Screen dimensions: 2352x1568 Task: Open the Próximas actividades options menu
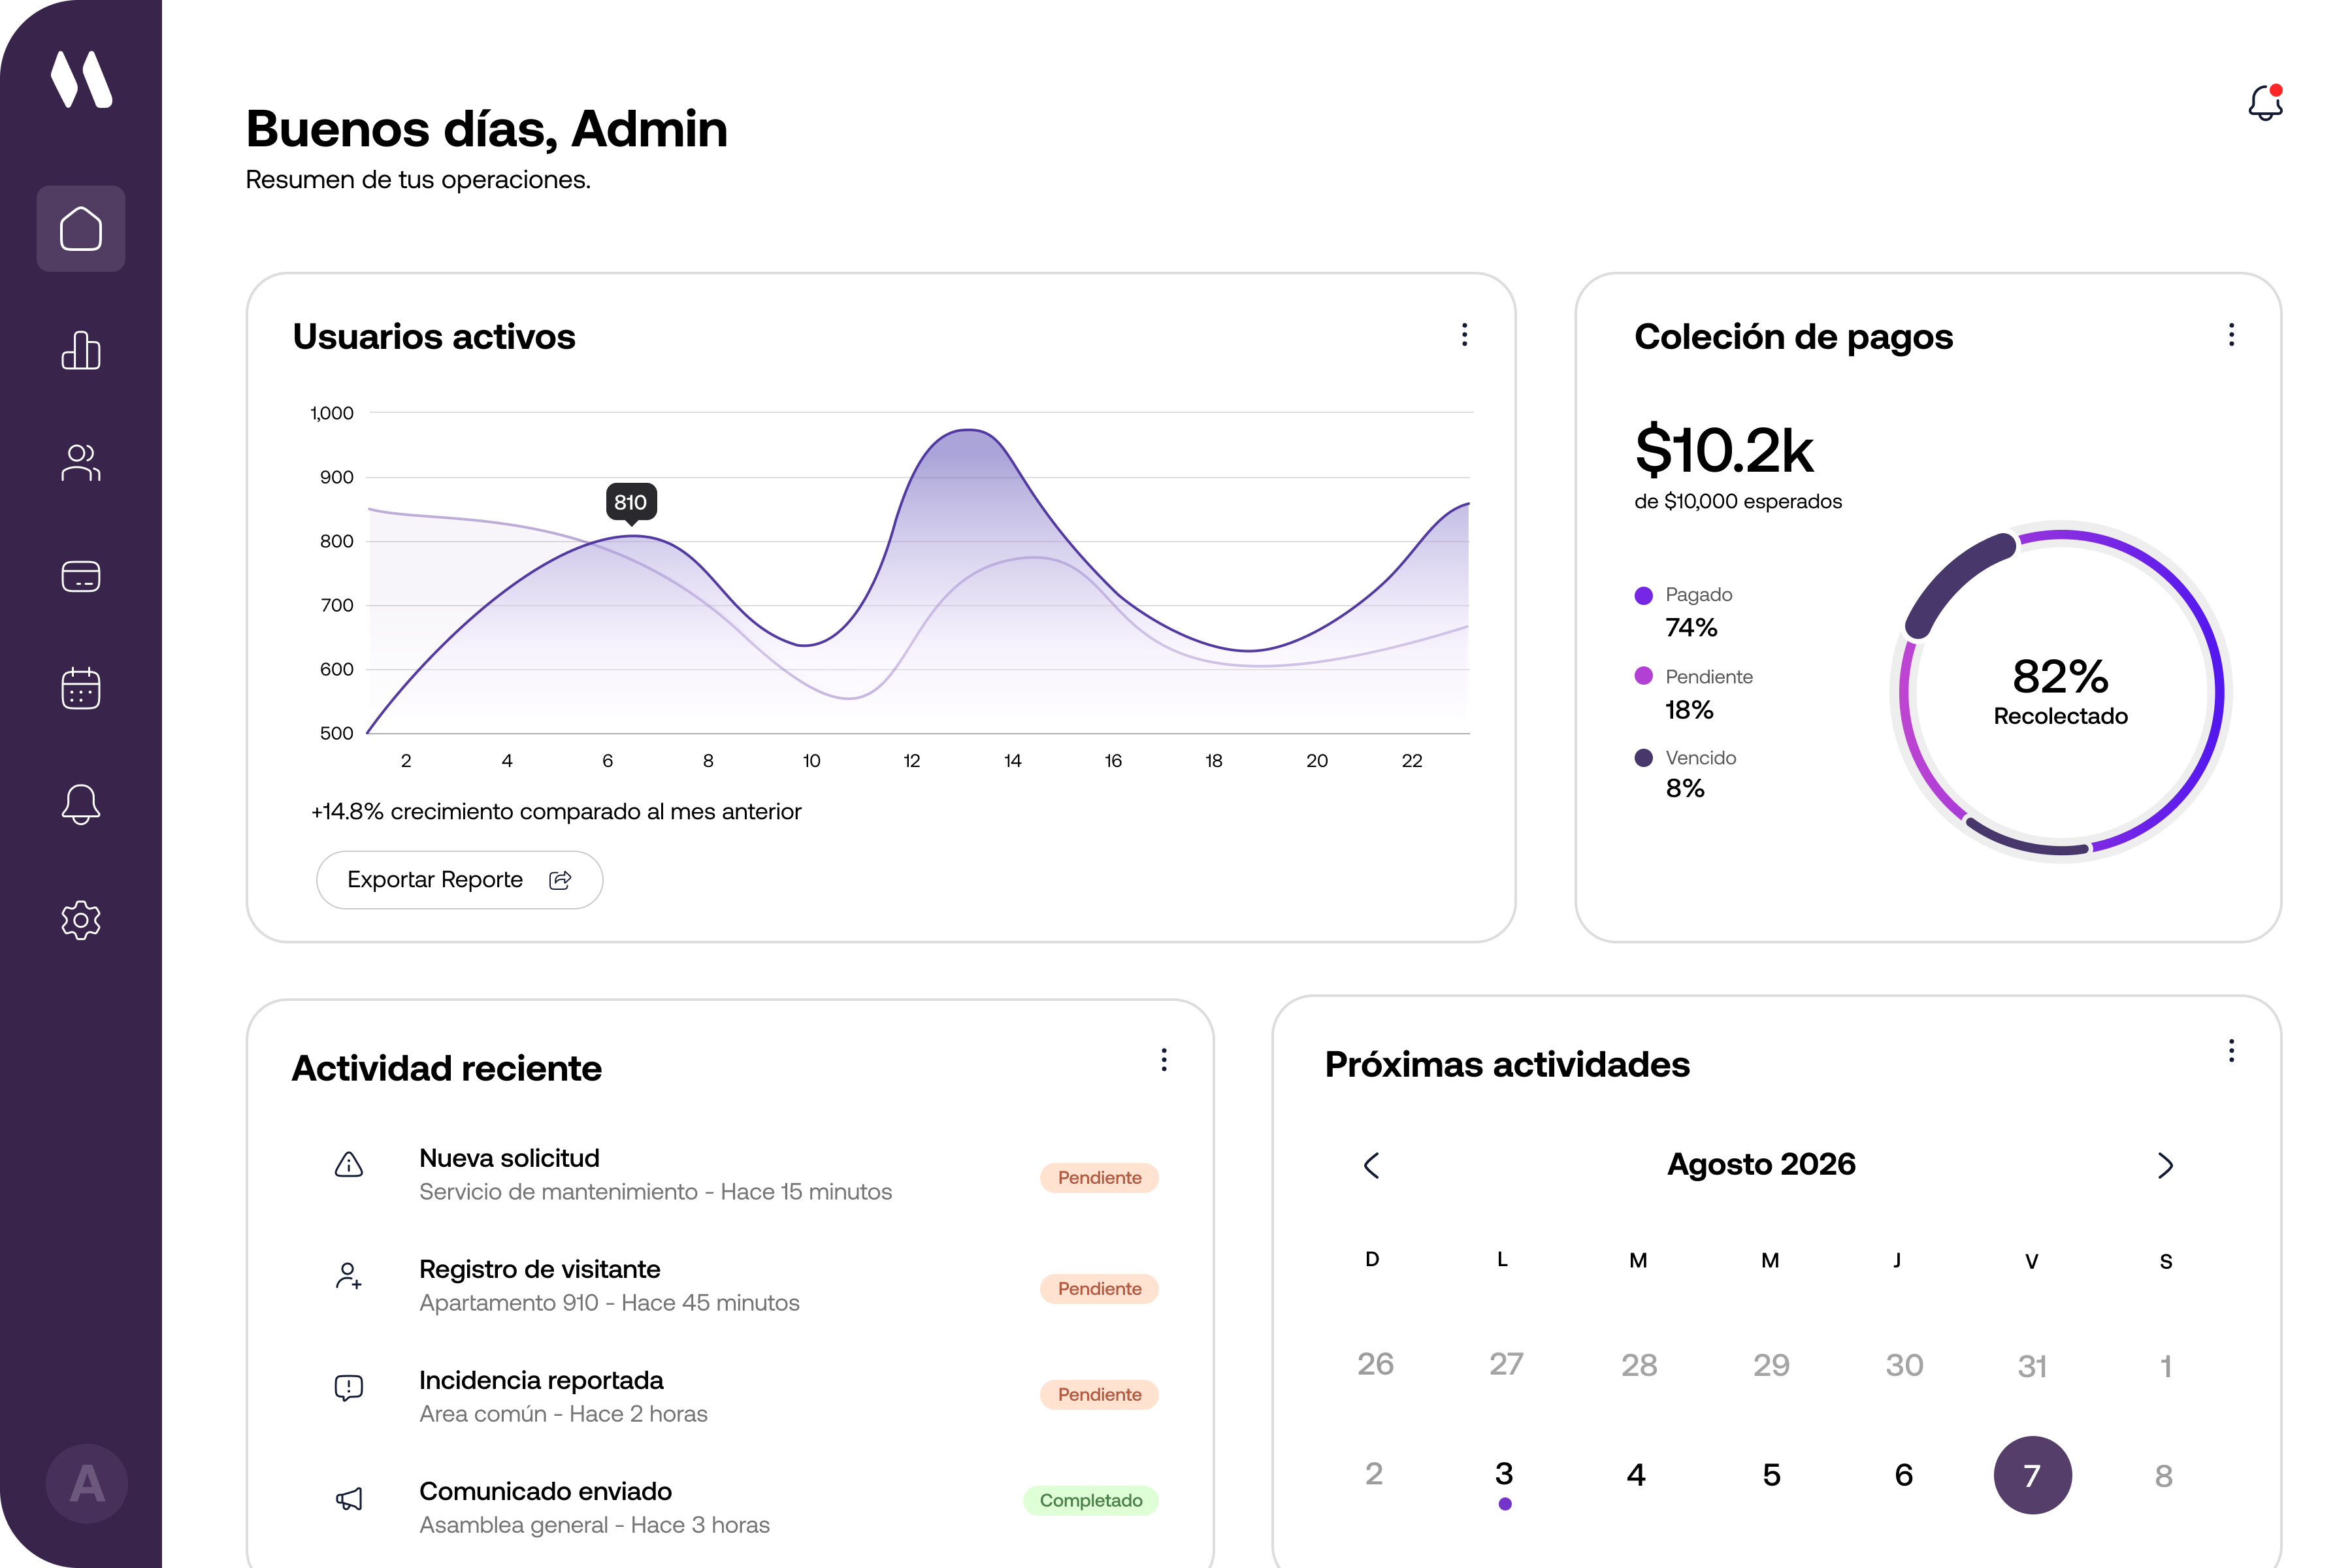(2232, 1051)
